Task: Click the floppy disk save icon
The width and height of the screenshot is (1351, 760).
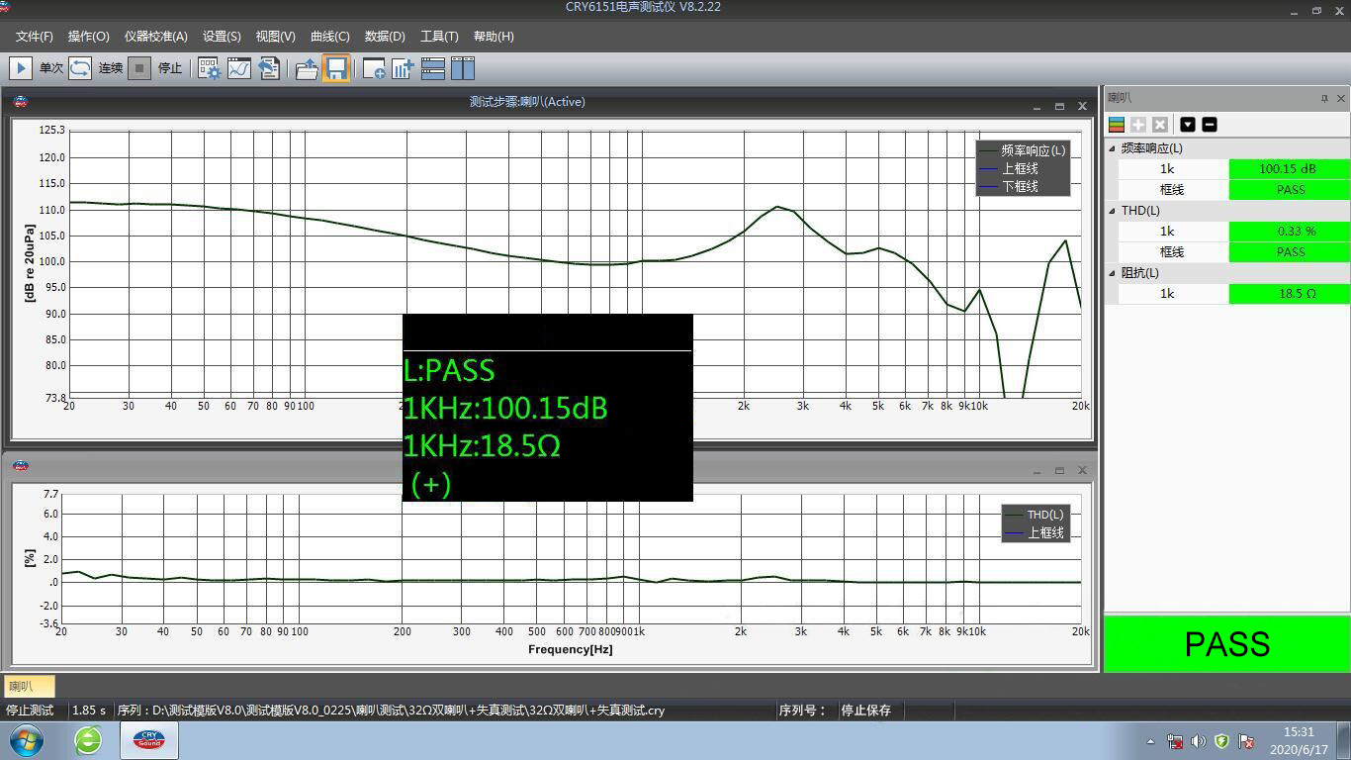Action: (x=336, y=68)
